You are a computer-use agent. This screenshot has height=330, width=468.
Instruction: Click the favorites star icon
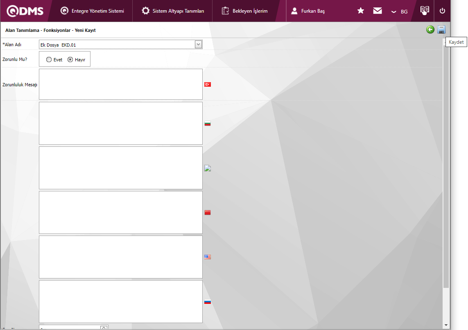click(361, 11)
